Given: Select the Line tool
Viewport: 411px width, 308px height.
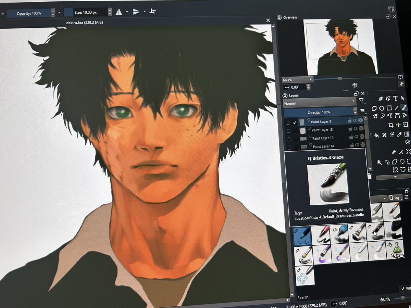Looking at the screenshot, I should [x=397, y=108].
